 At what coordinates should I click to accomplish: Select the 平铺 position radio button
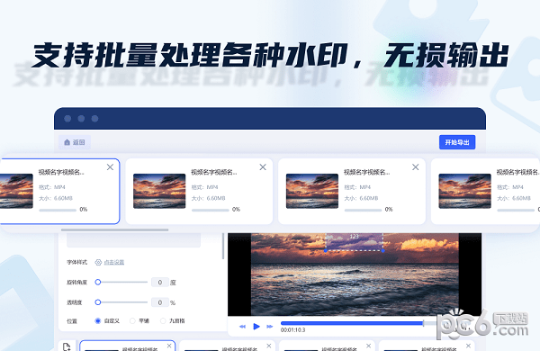pos(132,320)
